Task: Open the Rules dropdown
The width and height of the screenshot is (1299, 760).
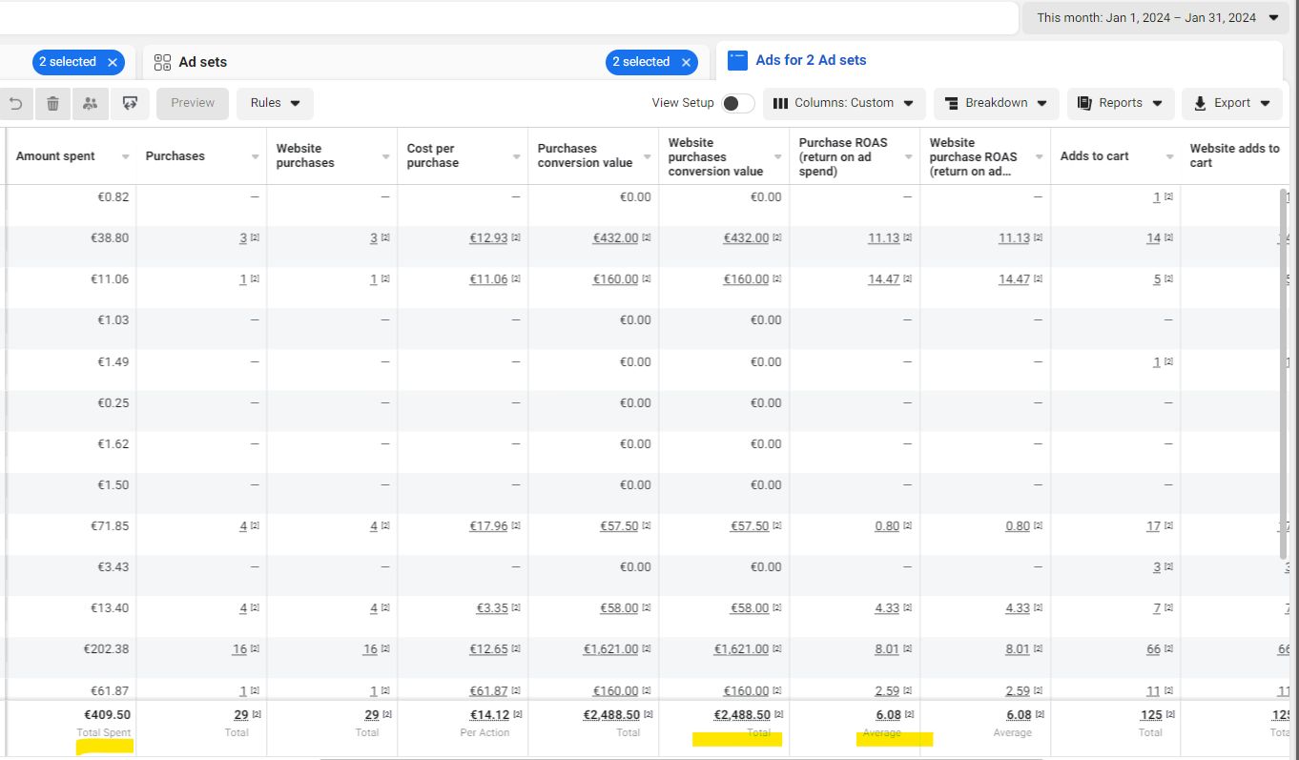Action: pos(275,103)
